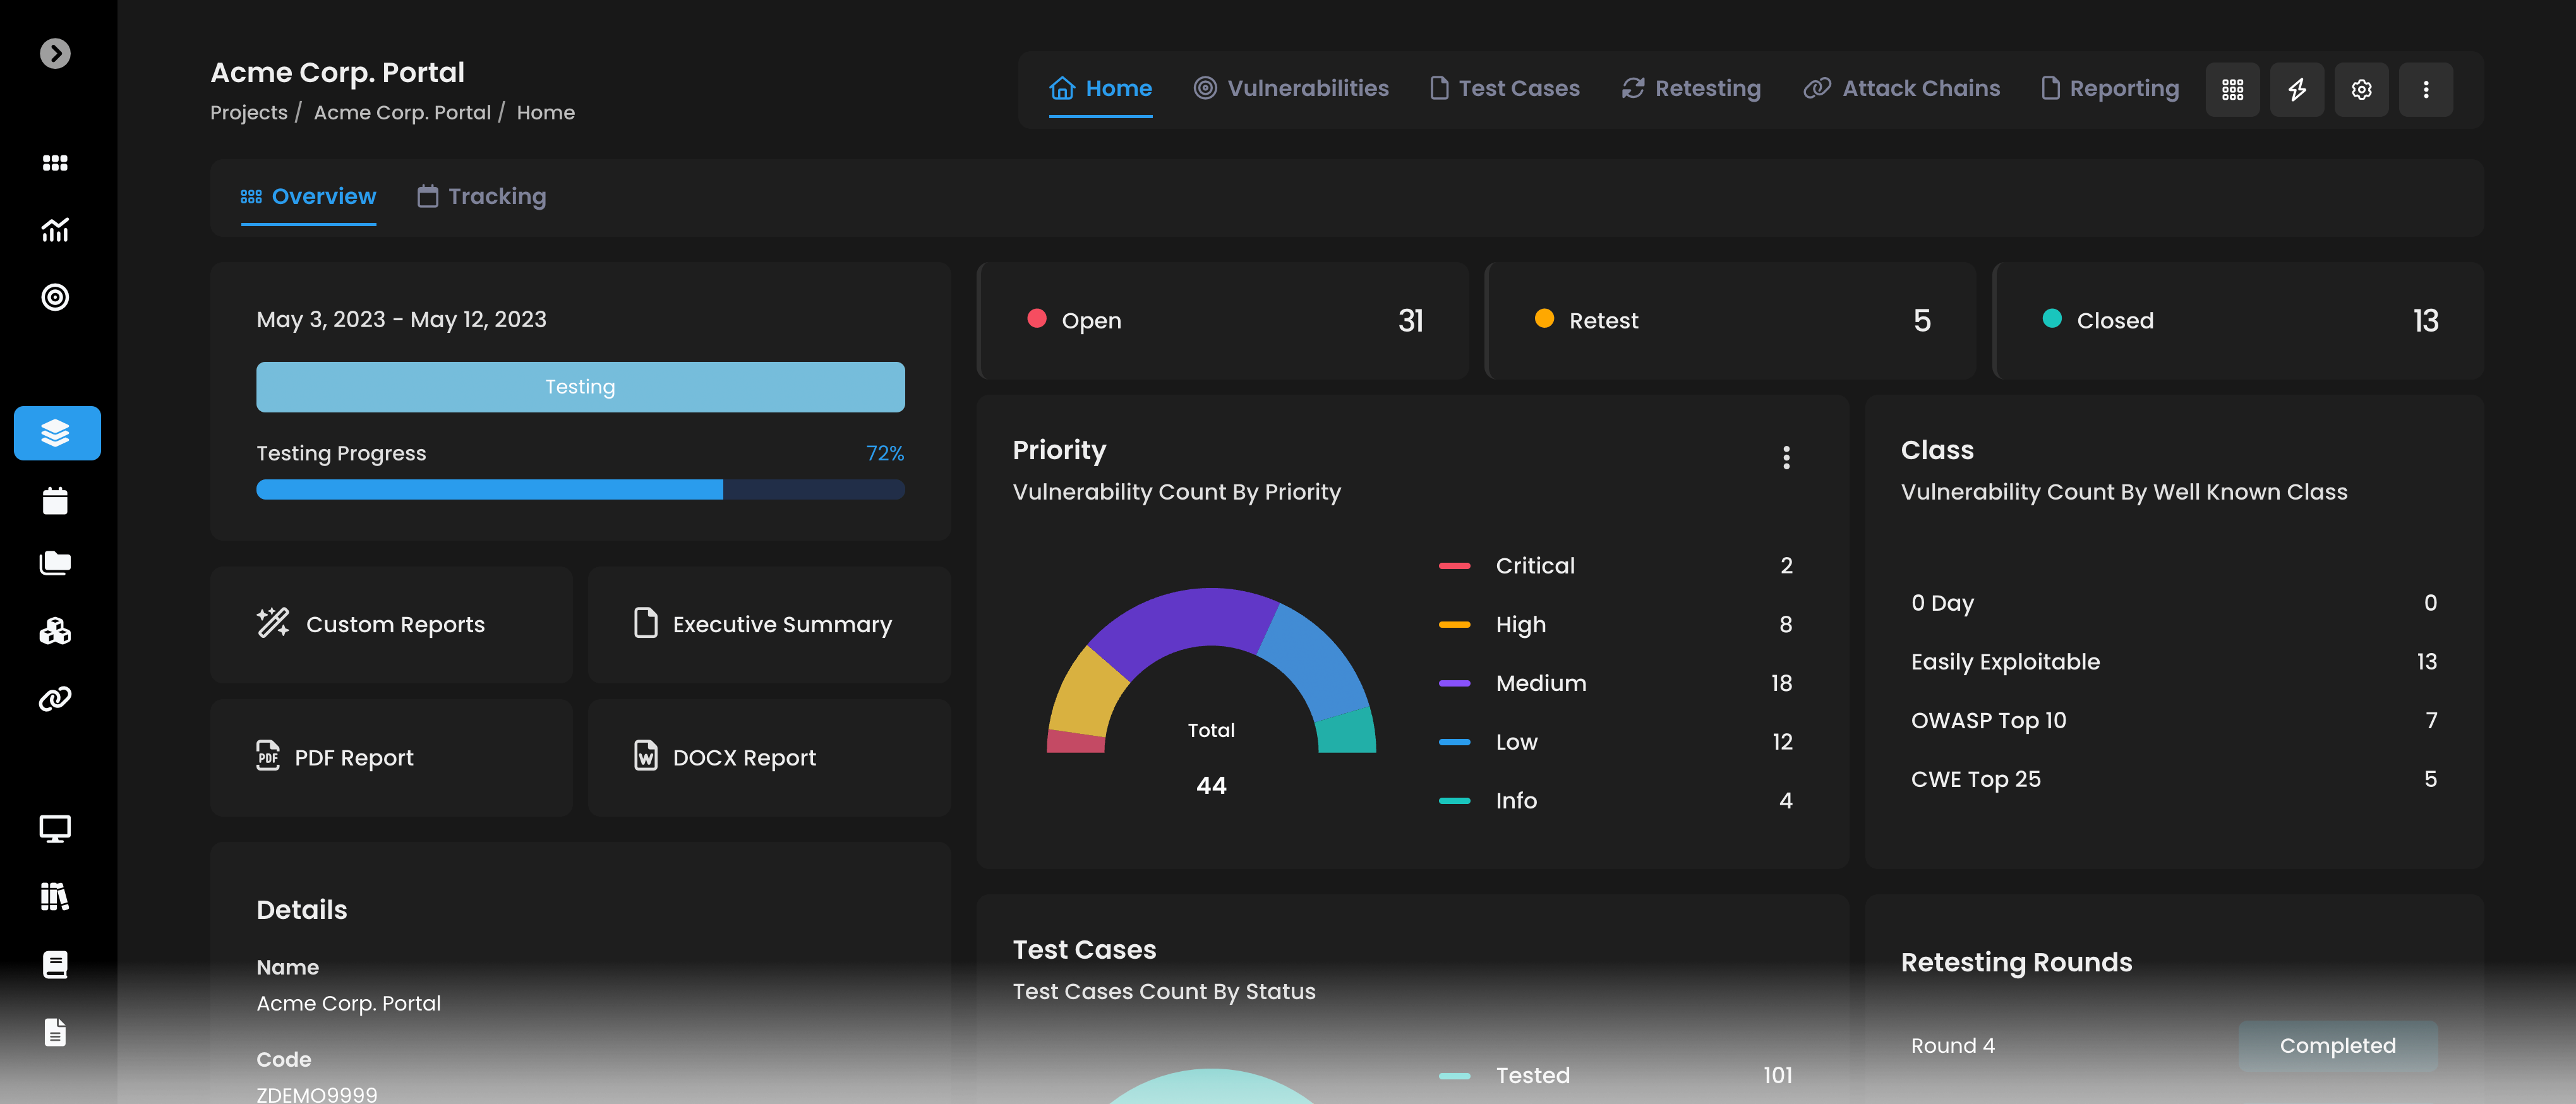Open the analytics chart icon in sidebar
2576x1104 pixels.
tap(55, 230)
